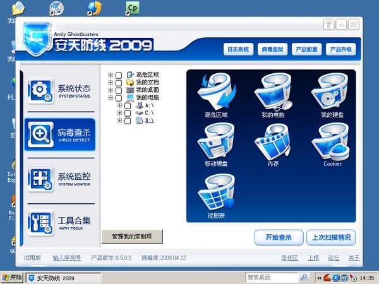The width and height of the screenshot is (379, 284).
Task: Open the 开始 Start menu
Action: tap(11, 277)
